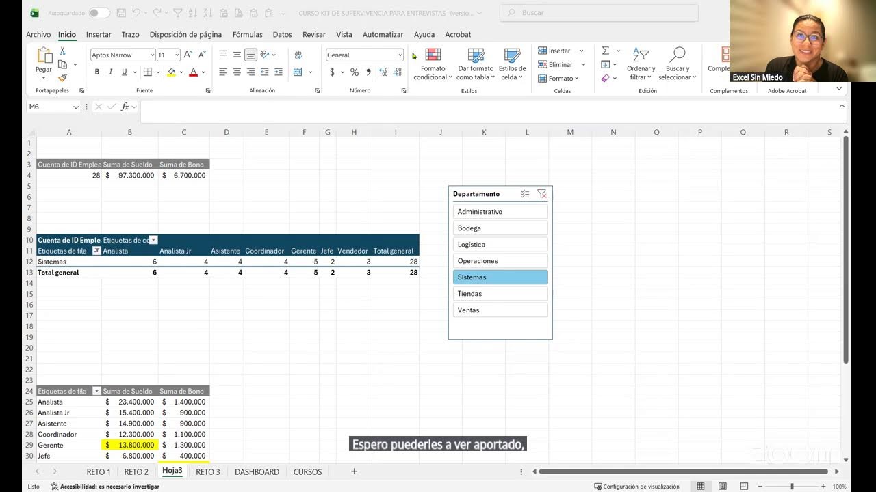Image resolution: width=876 pixels, height=492 pixels.
Task: Switch to Normal view in status bar
Action: click(700, 487)
